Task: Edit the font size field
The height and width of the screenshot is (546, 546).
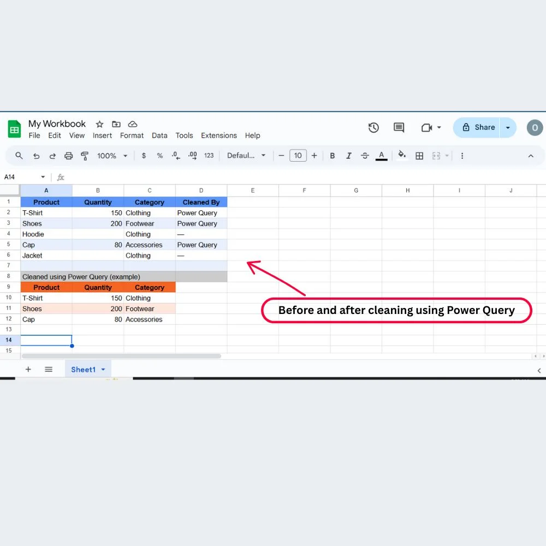Action: [298, 155]
